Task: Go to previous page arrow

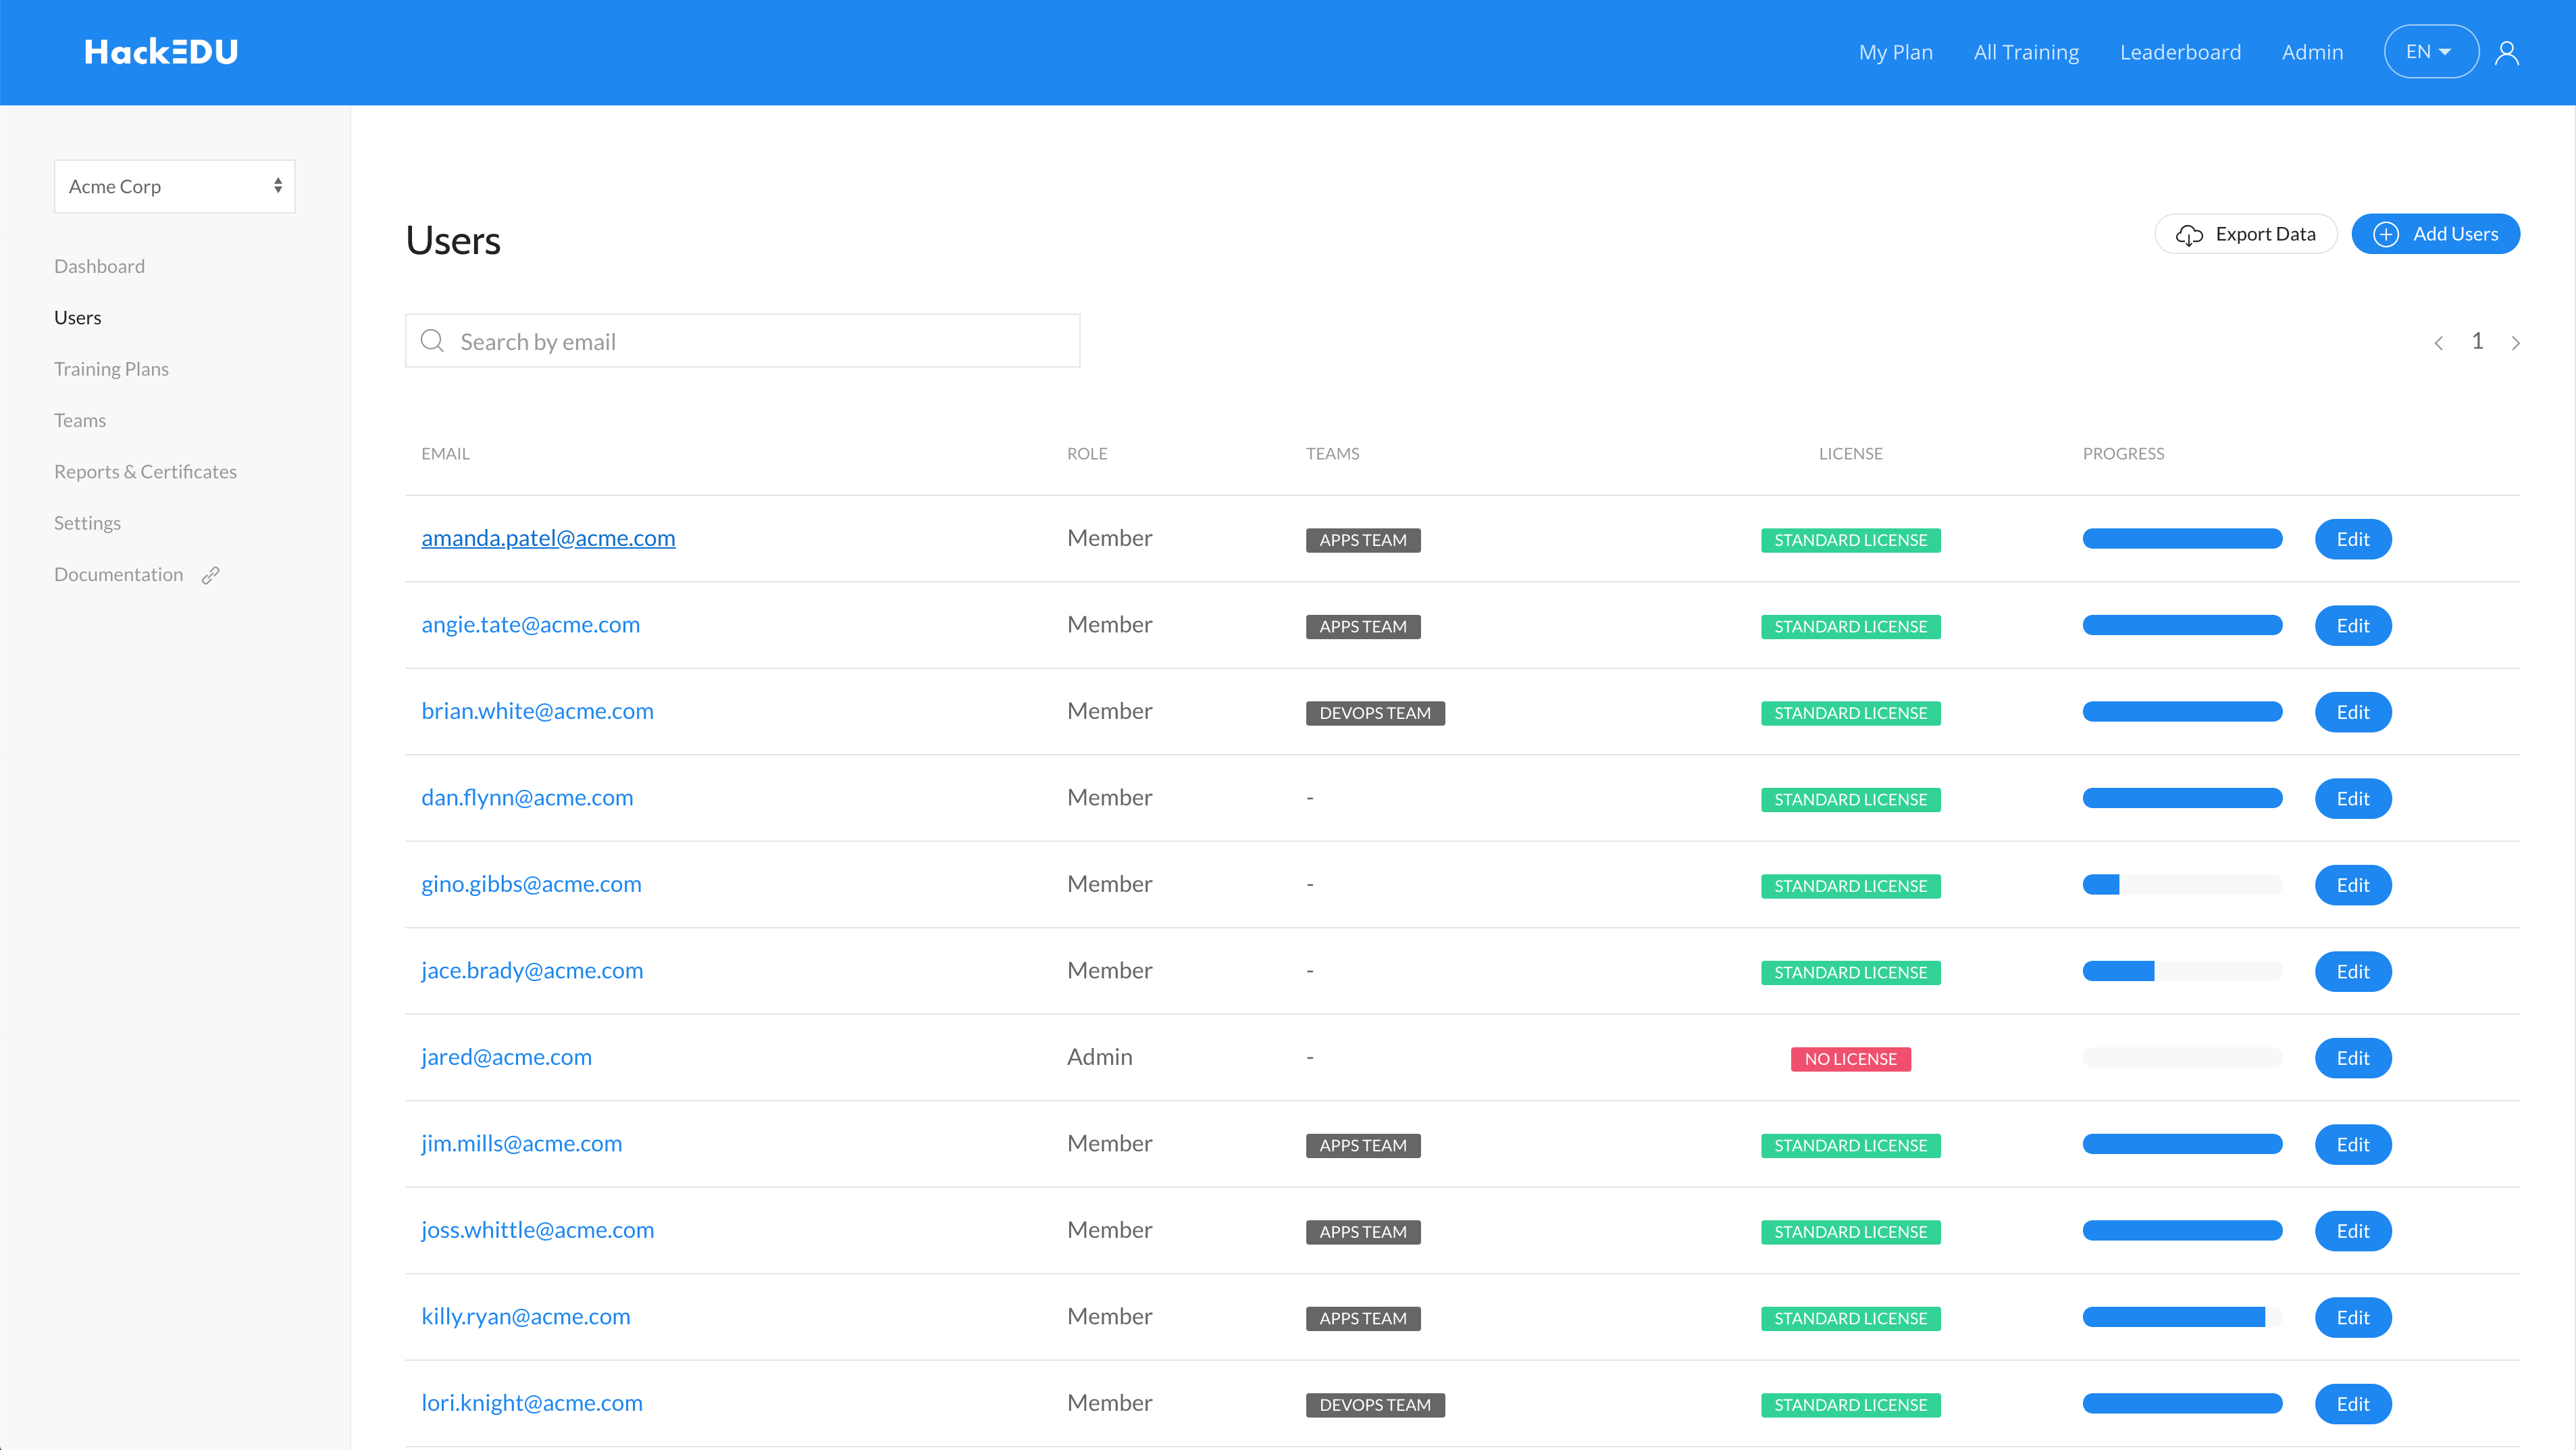Action: 2439,343
